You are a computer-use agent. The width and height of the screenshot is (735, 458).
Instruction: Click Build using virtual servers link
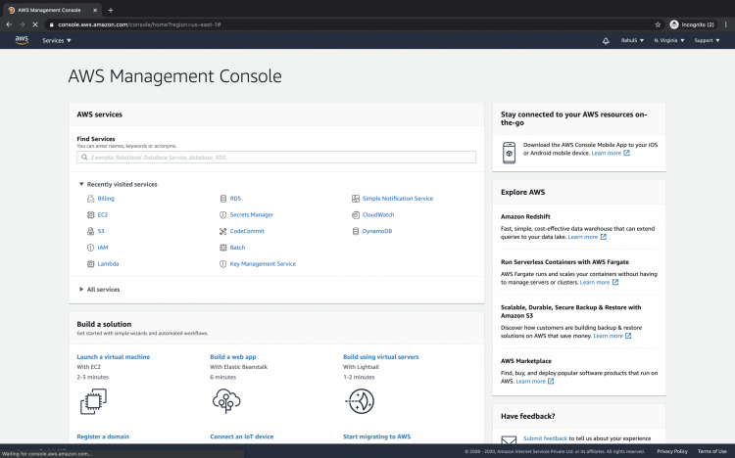pos(381,357)
